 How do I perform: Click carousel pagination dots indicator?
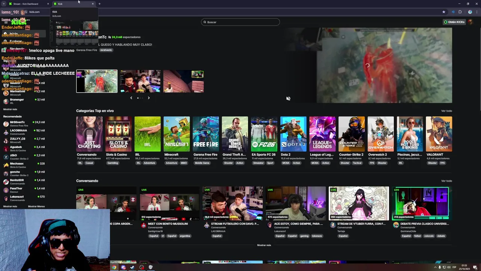140,98
